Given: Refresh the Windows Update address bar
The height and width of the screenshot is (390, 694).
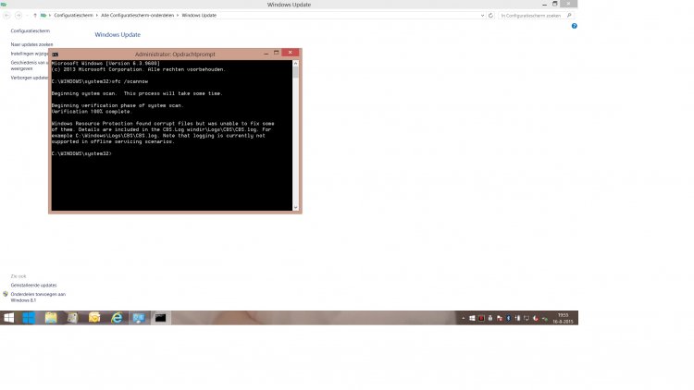Looking at the screenshot, I should (490, 16).
